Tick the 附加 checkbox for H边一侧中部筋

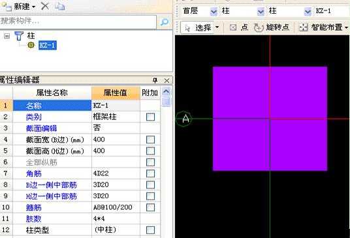(150, 196)
